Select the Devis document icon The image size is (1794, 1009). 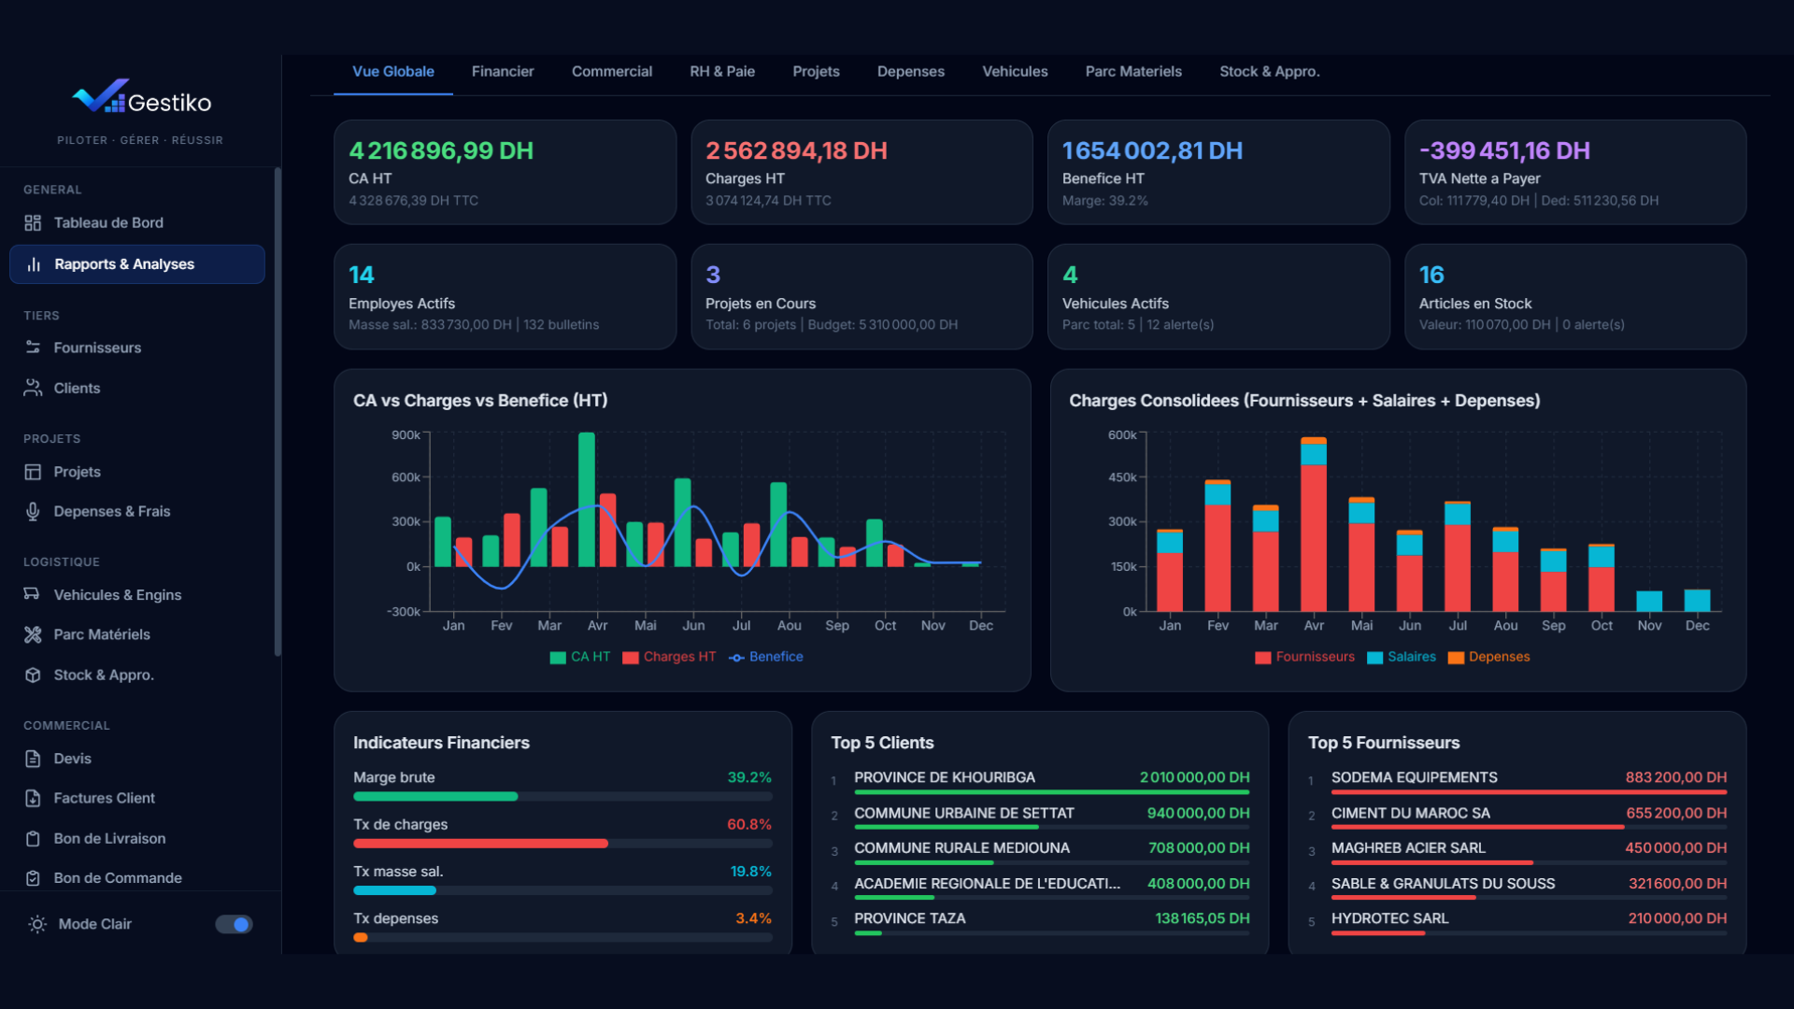[x=33, y=759]
